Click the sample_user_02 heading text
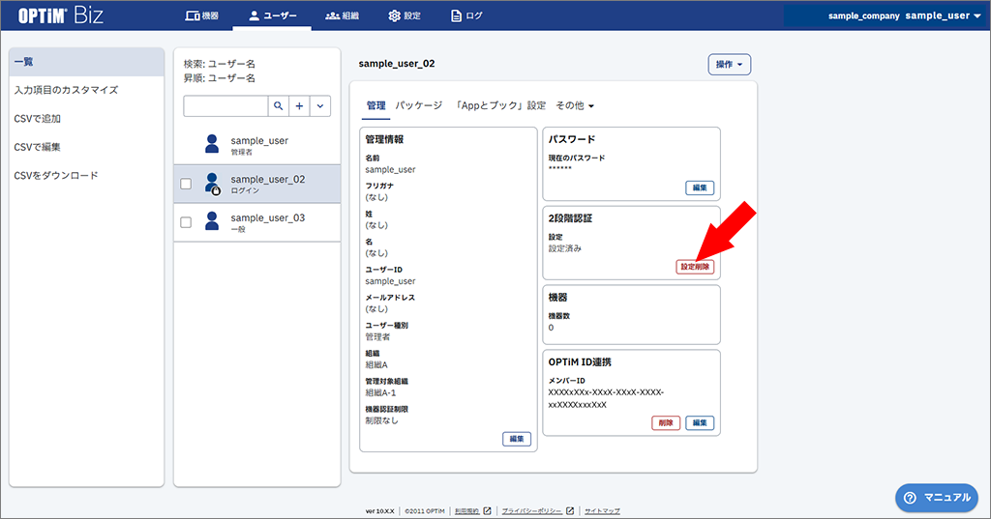 pyautogui.click(x=397, y=63)
